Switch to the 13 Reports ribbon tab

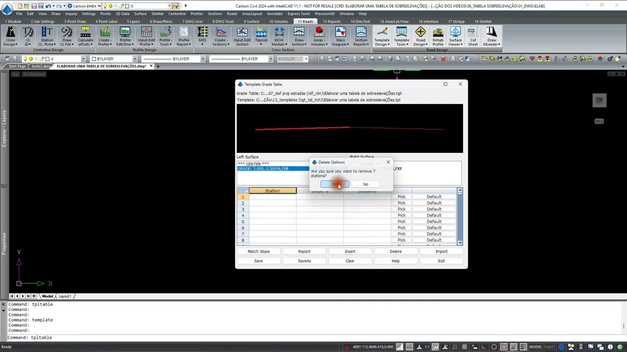332,22
